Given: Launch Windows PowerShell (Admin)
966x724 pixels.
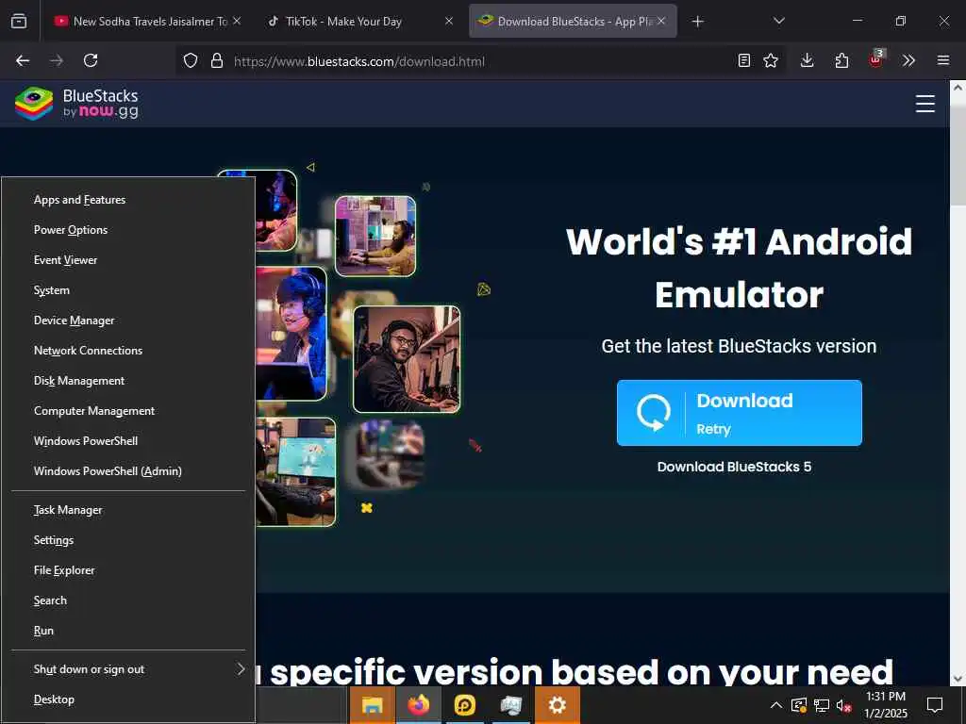Looking at the screenshot, I should 128,471.
